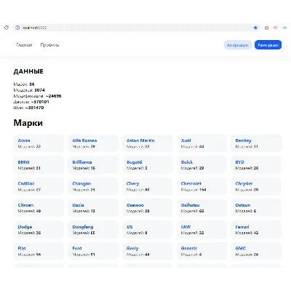291x291 pixels.
Task: Open the Genesis brand card
Action: point(202,251)
